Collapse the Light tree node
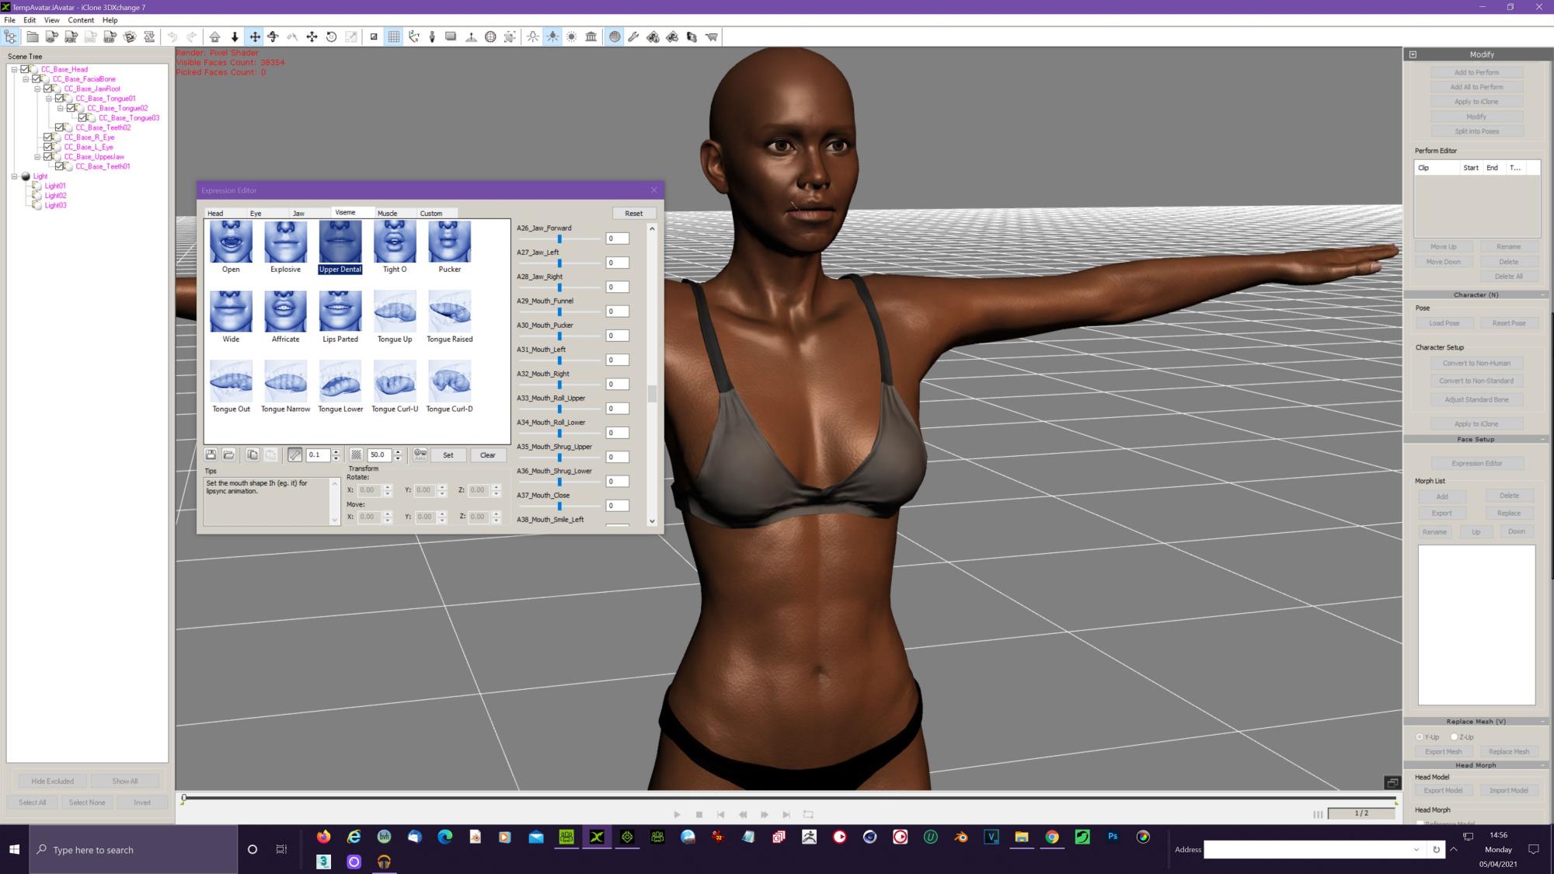The image size is (1554, 874). point(14,176)
